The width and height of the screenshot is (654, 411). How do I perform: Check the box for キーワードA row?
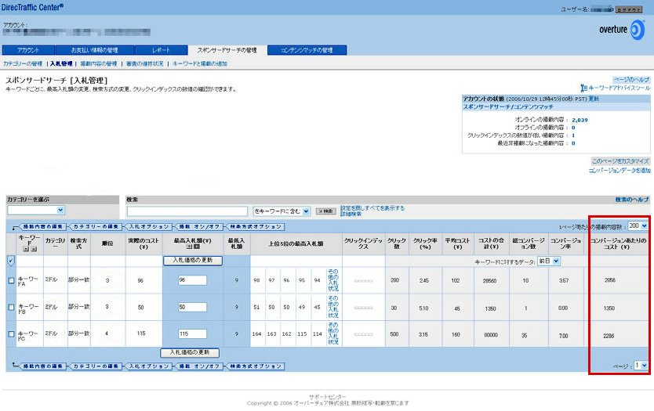pos(11,279)
